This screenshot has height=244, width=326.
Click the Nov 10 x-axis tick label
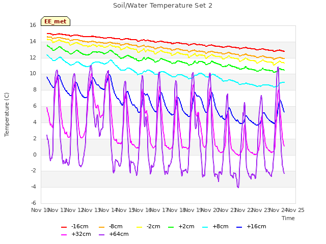[x=40, y=210]
